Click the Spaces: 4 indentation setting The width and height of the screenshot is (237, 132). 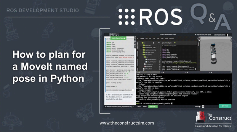[x=191, y=69]
